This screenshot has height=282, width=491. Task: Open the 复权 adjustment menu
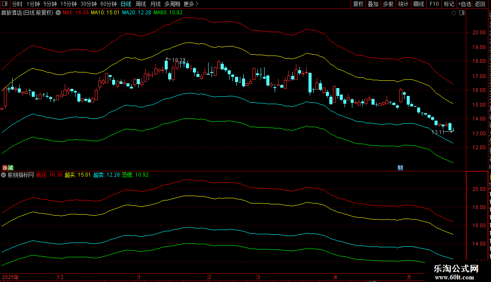tap(358, 4)
